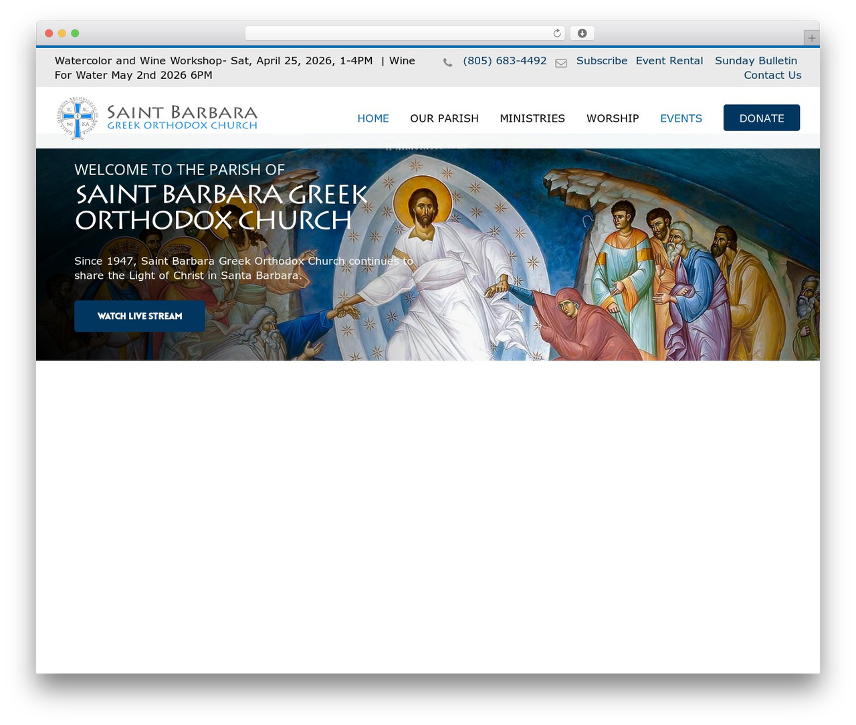Image resolution: width=856 pixels, height=725 pixels.
Task: Click the red close window dot
Action: [49, 33]
